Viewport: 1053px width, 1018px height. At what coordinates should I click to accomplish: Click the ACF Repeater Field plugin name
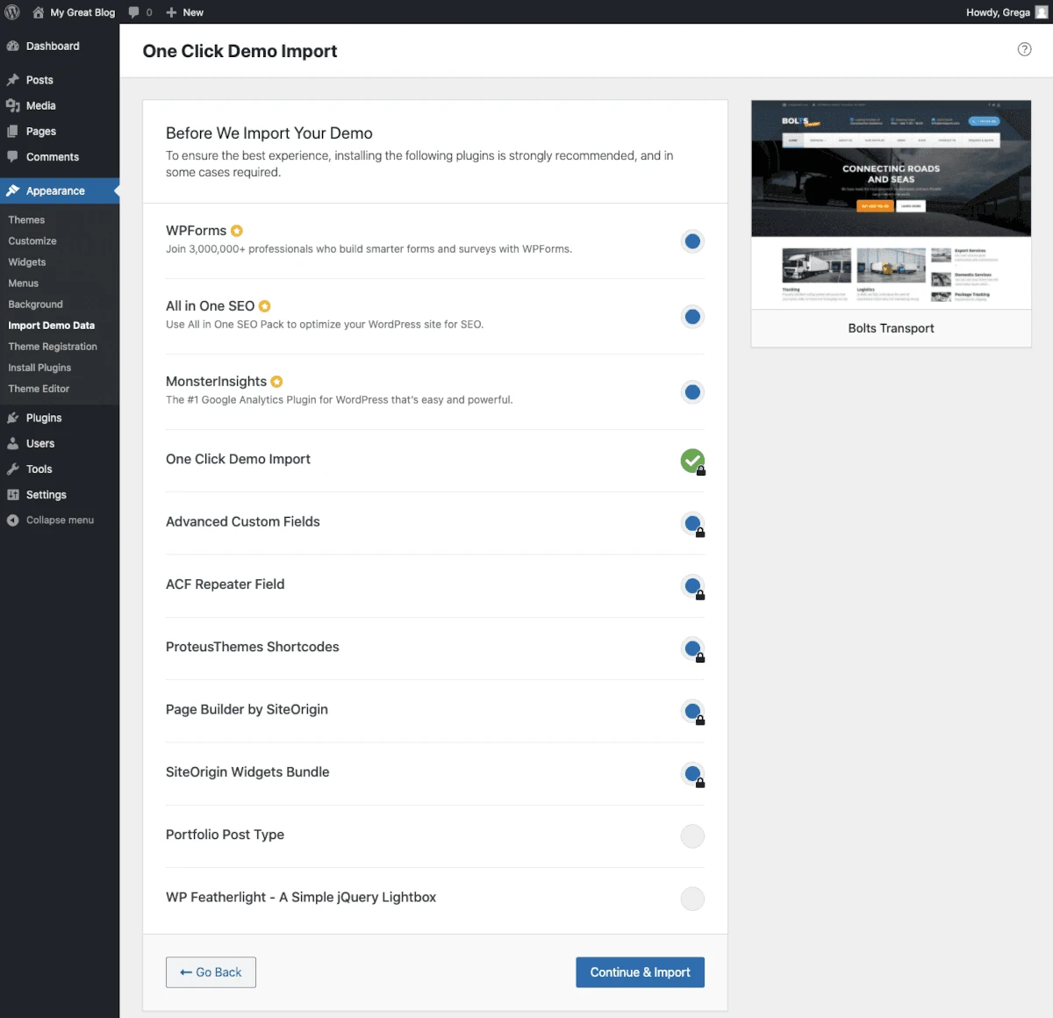pyautogui.click(x=226, y=584)
